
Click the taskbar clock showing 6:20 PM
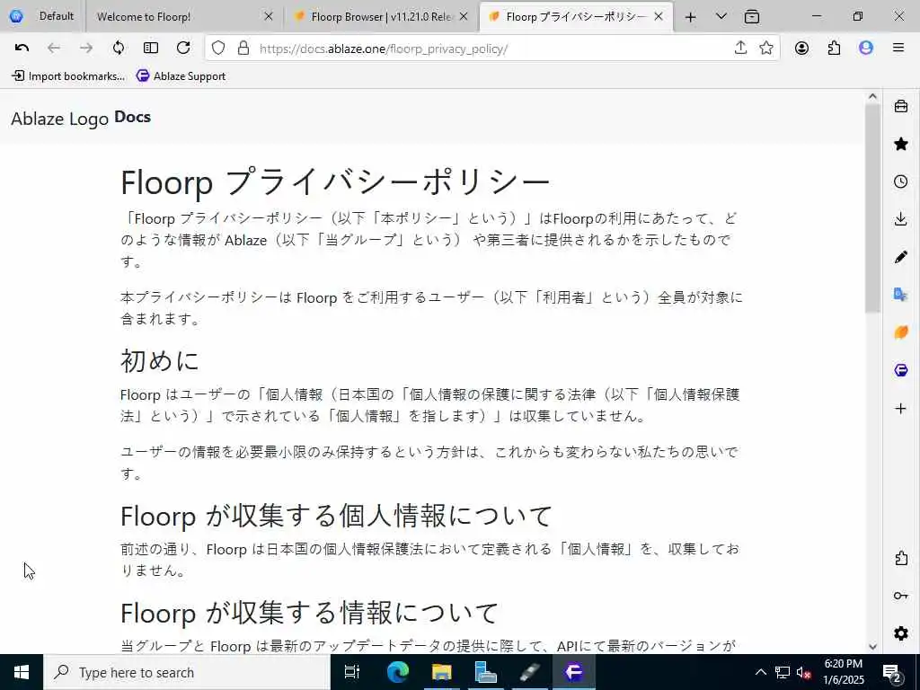843,672
